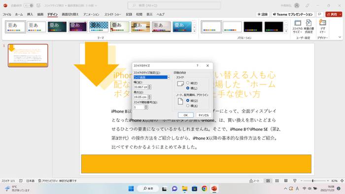345x194 pixels.
Task: Toggle the Notes button in status bar
Action: [254, 181]
